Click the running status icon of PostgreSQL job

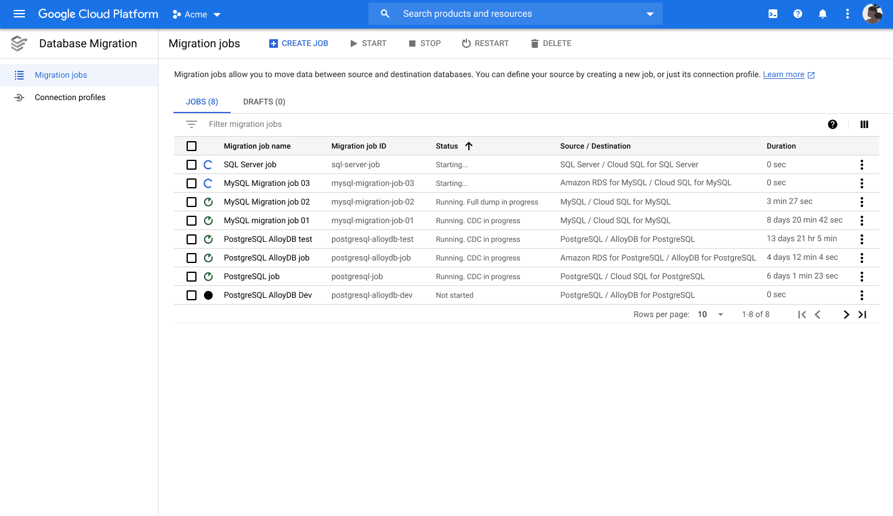[208, 277]
